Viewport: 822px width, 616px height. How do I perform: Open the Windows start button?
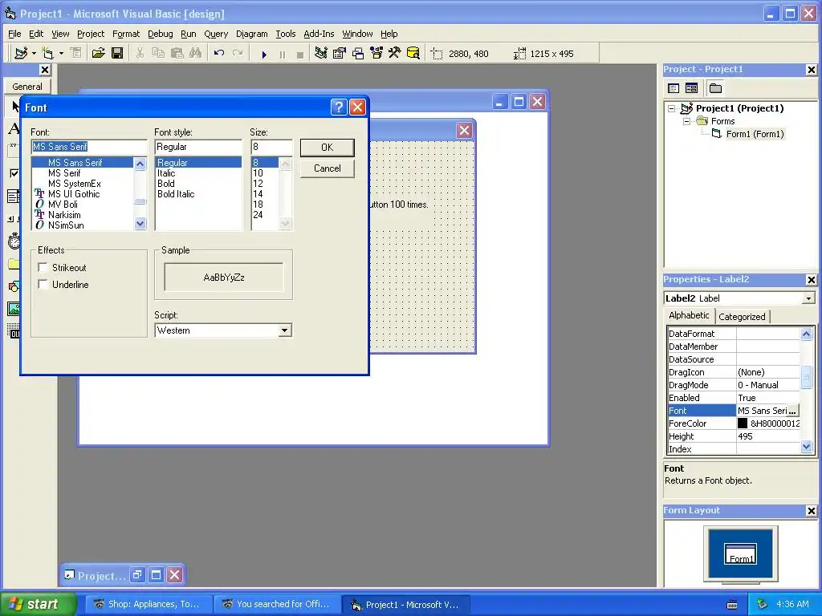click(x=39, y=604)
